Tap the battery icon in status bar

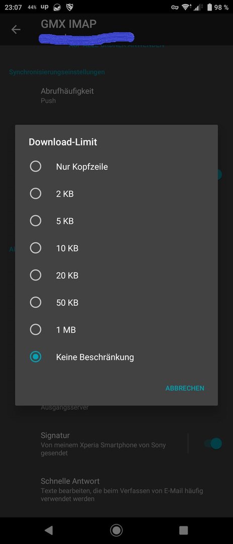pos(209,7)
